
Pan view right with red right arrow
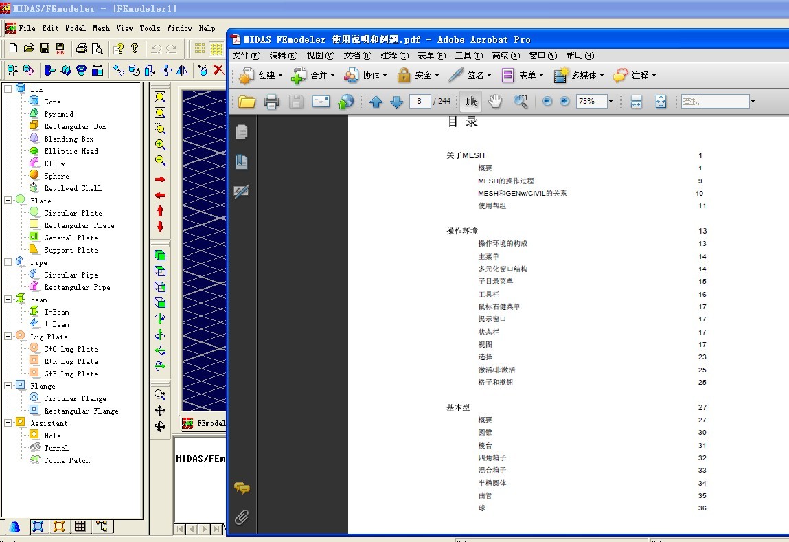pos(160,180)
